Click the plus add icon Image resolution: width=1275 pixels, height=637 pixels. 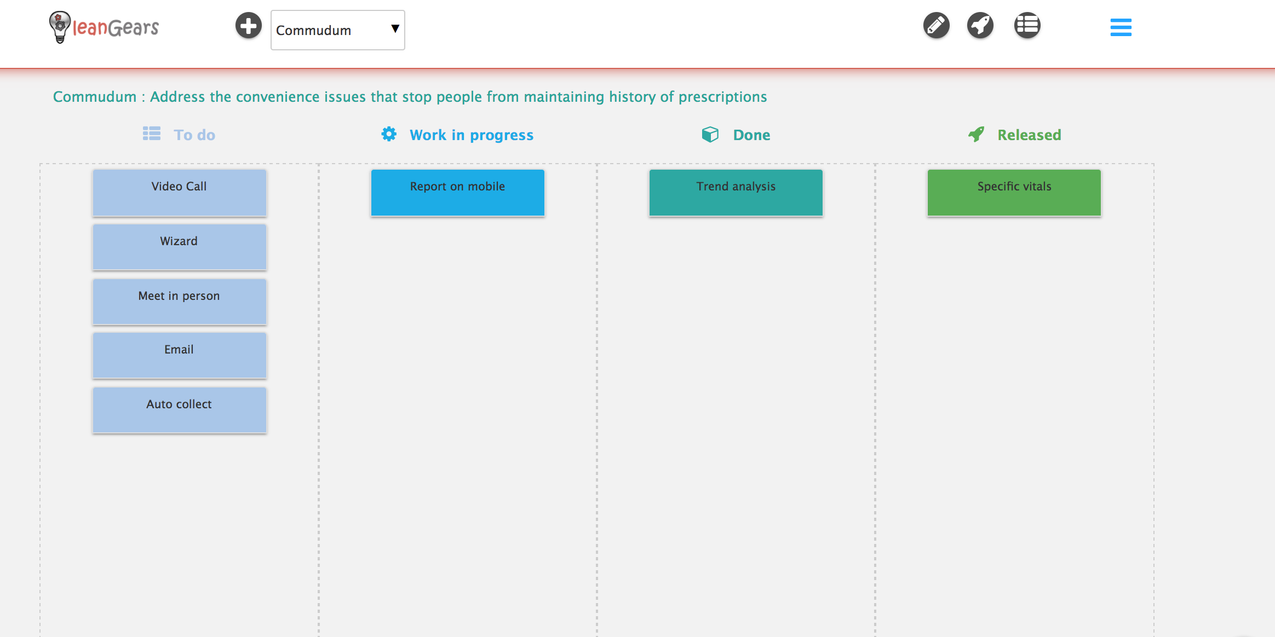(x=248, y=26)
